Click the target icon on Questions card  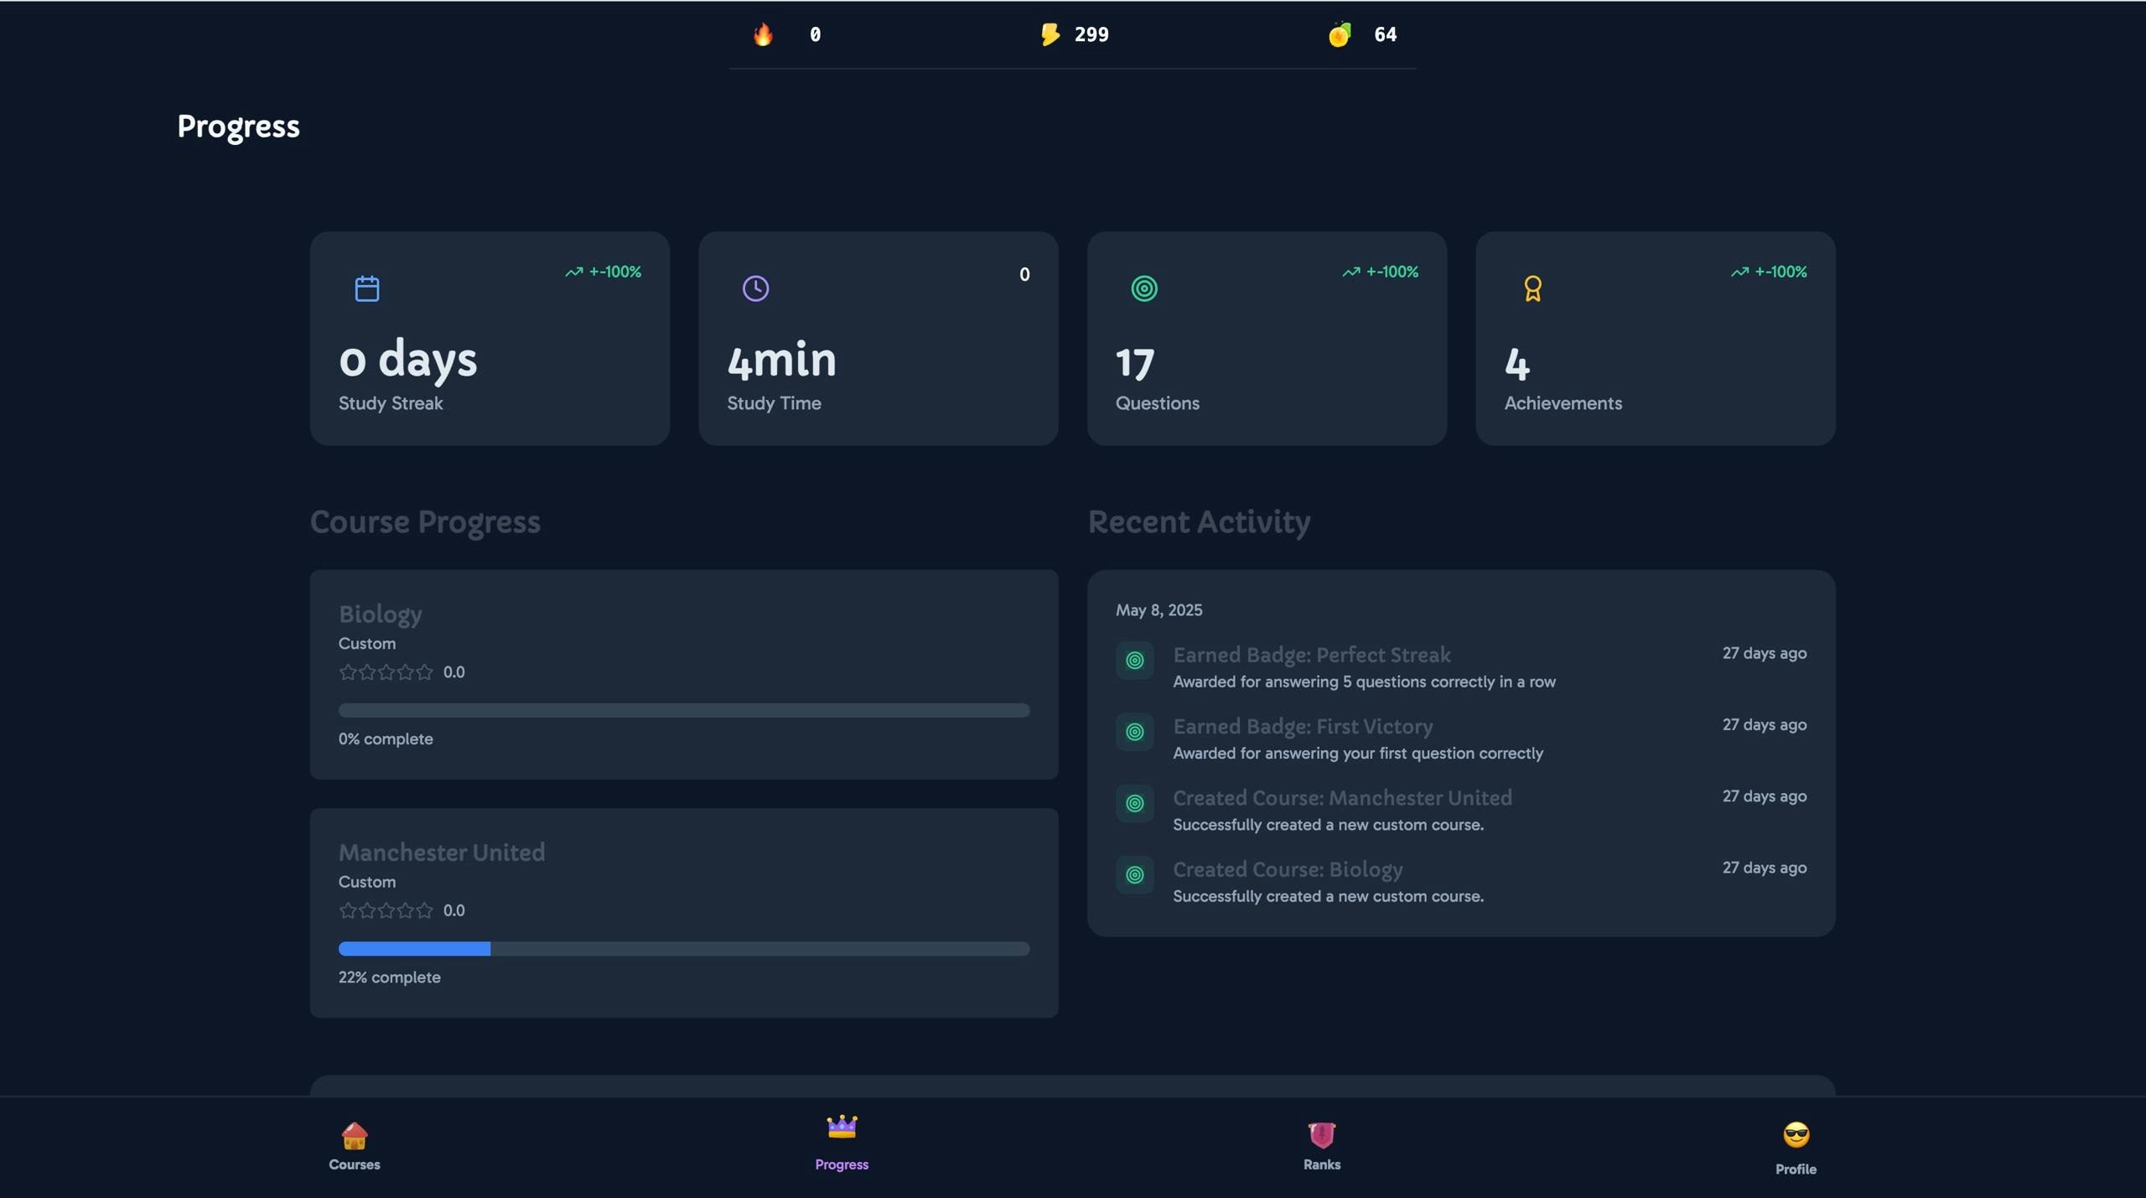tap(1144, 288)
